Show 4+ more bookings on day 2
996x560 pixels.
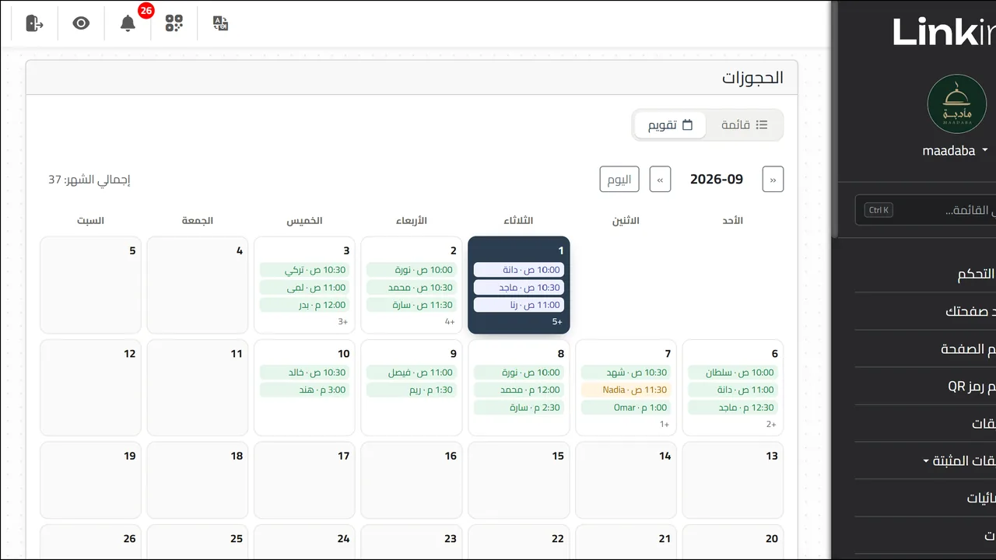(450, 321)
